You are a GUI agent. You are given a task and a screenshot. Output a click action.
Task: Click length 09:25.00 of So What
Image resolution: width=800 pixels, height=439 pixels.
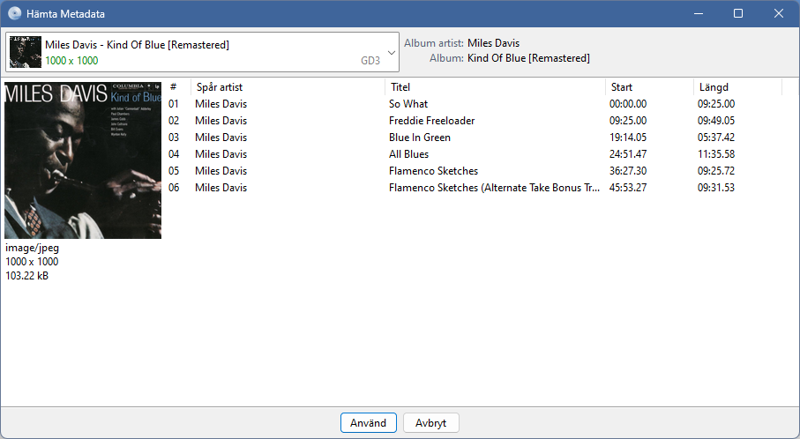(x=716, y=104)
